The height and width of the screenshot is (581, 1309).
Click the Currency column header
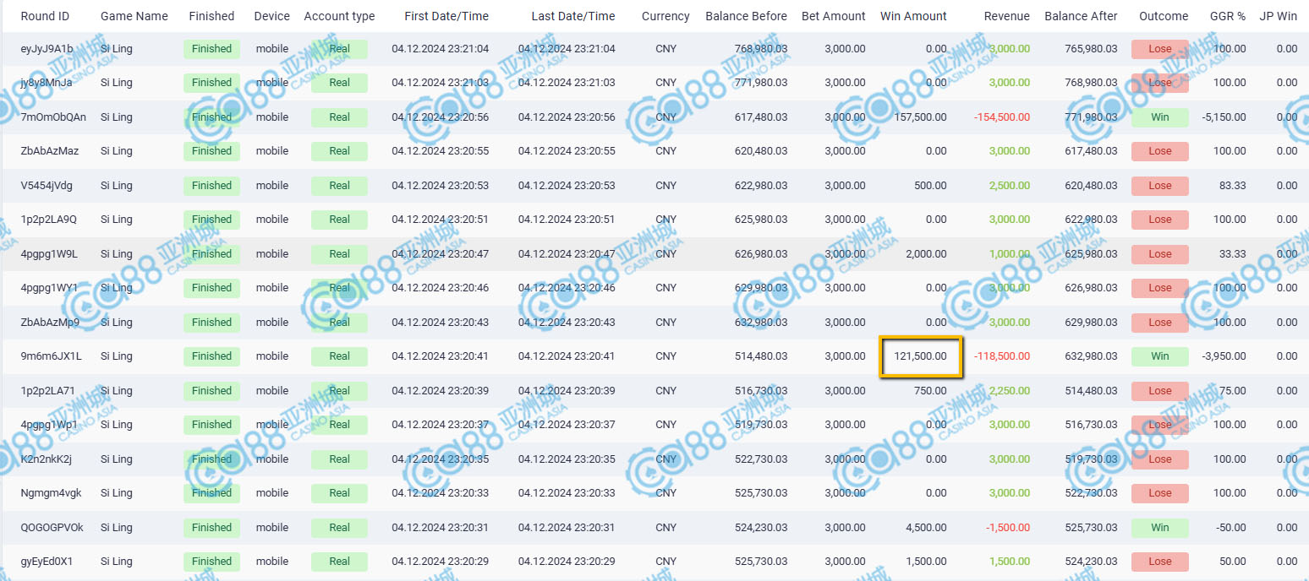point(665,16)
